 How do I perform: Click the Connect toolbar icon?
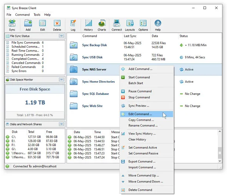[117, 25]
